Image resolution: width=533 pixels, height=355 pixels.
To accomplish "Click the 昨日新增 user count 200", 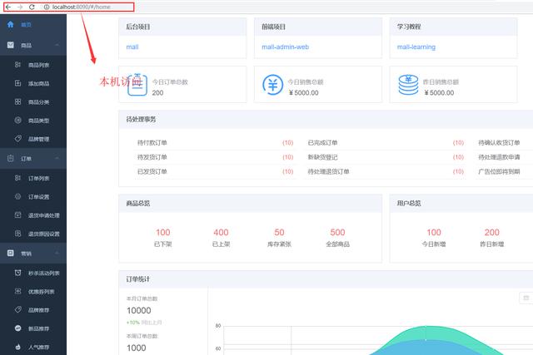I will tap(492, 233).
